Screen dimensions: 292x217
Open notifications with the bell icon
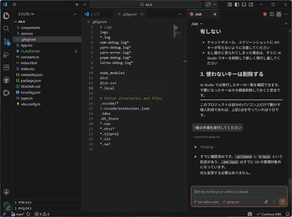coord(288,214)
